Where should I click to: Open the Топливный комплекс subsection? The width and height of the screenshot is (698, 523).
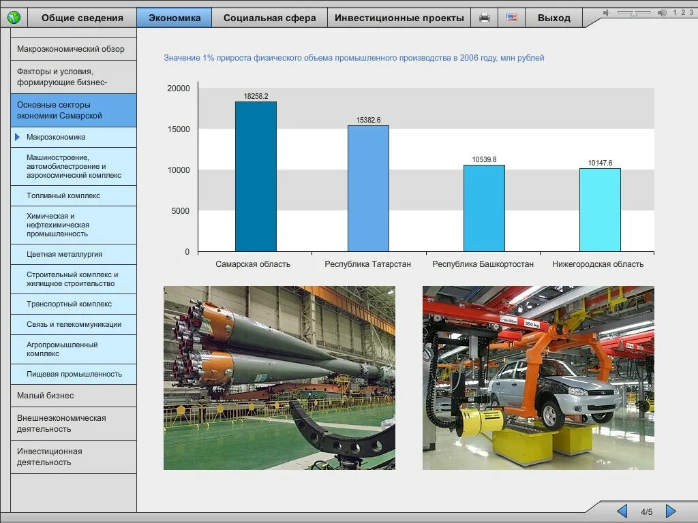[74, 195]
